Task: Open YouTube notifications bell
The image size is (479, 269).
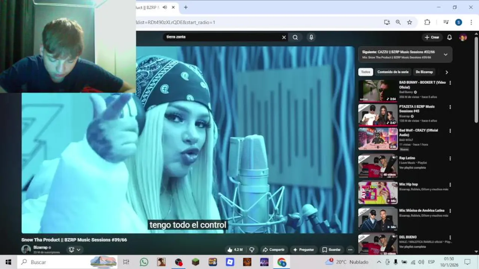Action: tap(449, 37)
